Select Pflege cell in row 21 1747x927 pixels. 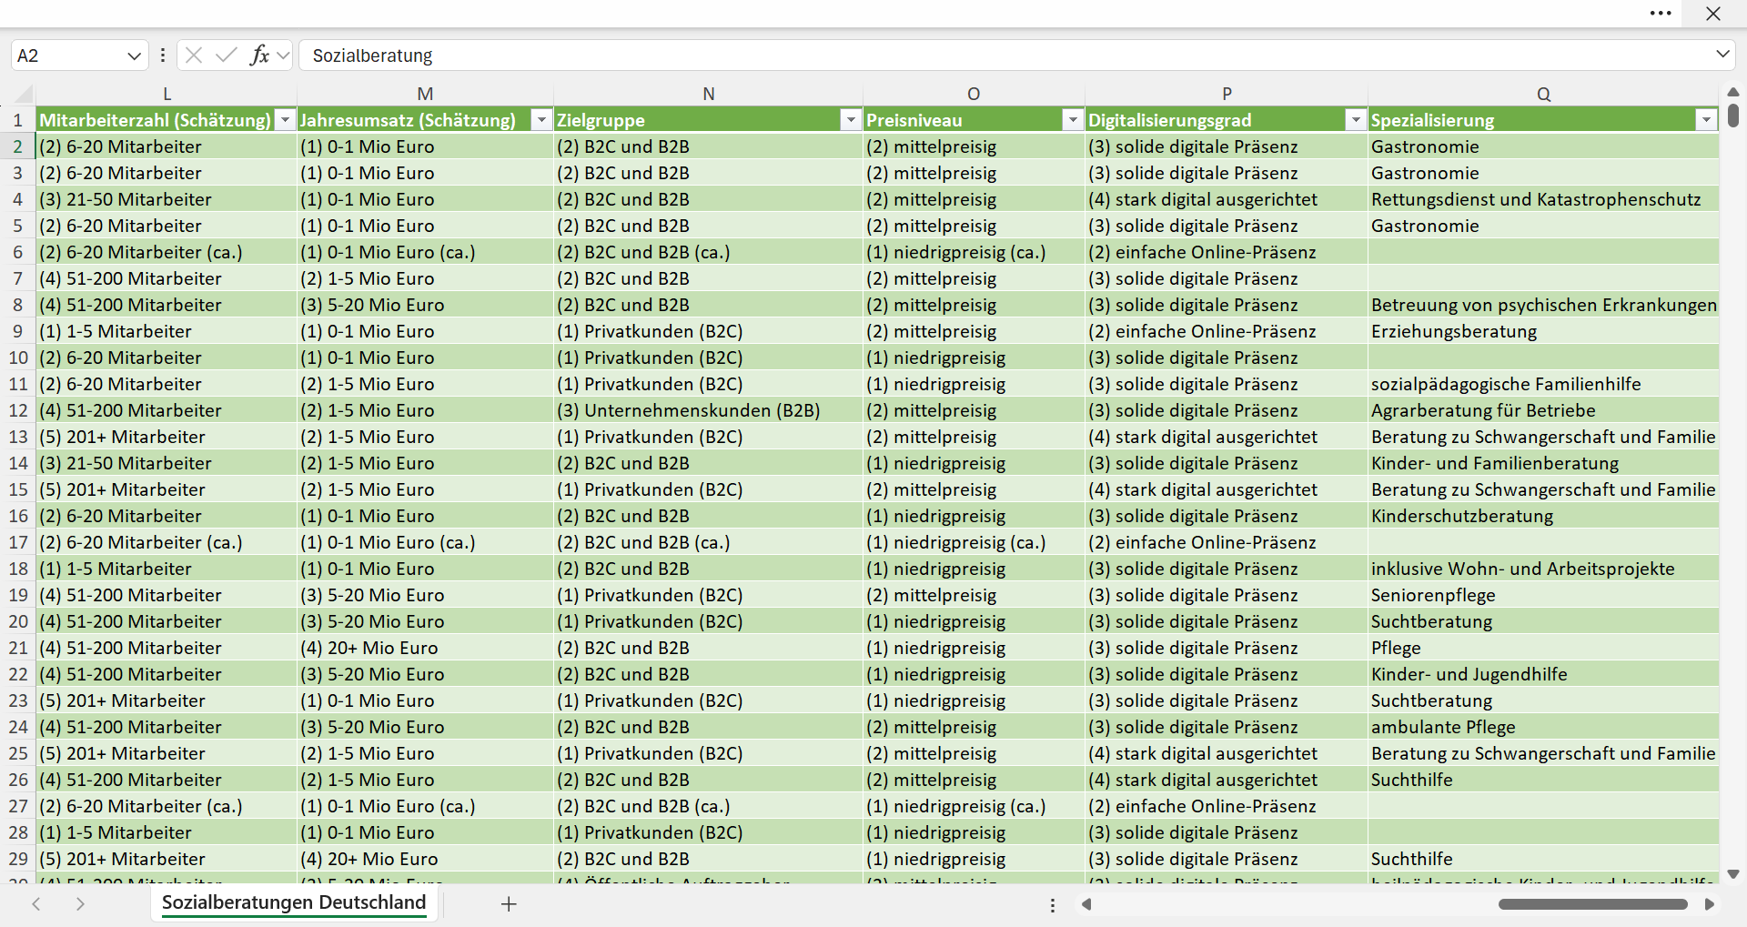tap(1543, 648)
